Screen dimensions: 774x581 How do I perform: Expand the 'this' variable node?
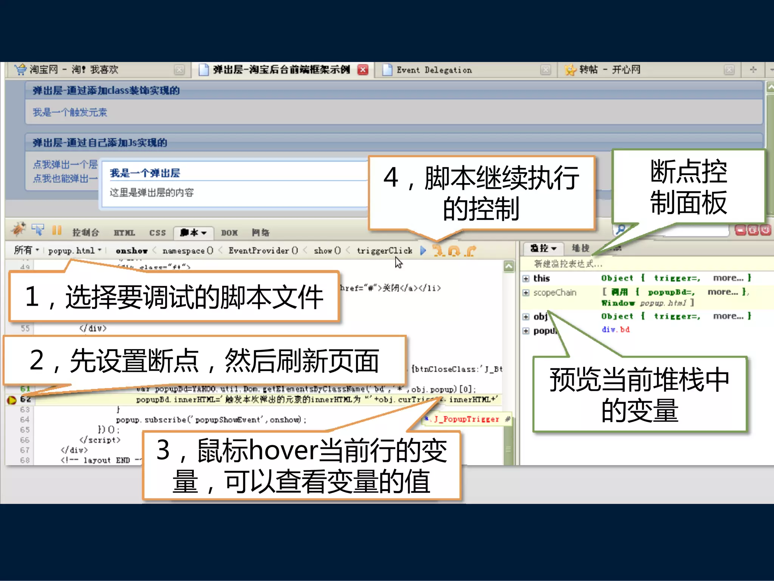526,279
